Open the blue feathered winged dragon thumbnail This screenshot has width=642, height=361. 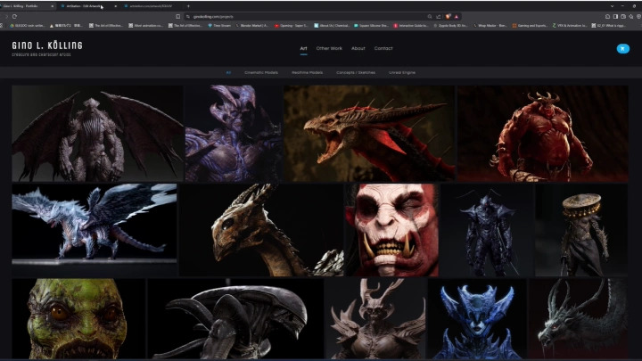tap(95, 230)
